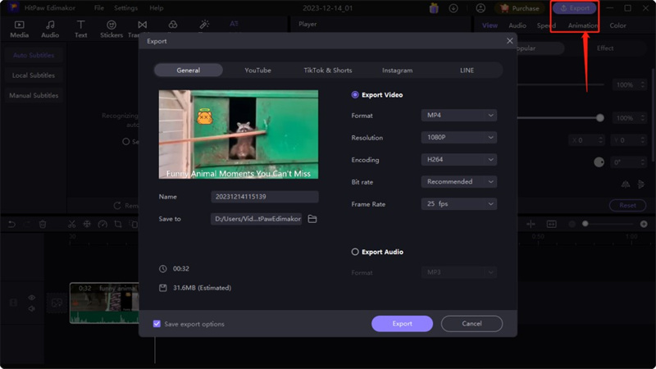The height and width of the screenshot is (369, 656).
Task: Open the Media panel icon
Action: (x=20, y=30)
